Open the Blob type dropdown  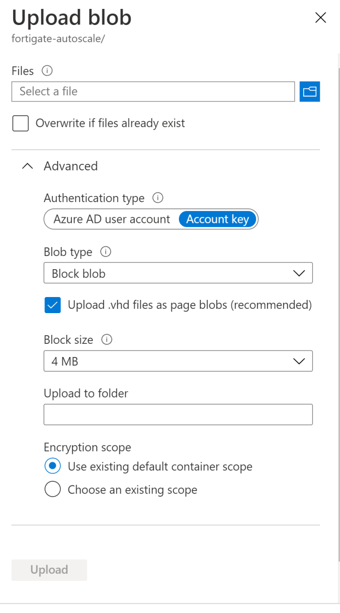click(178, 273)
